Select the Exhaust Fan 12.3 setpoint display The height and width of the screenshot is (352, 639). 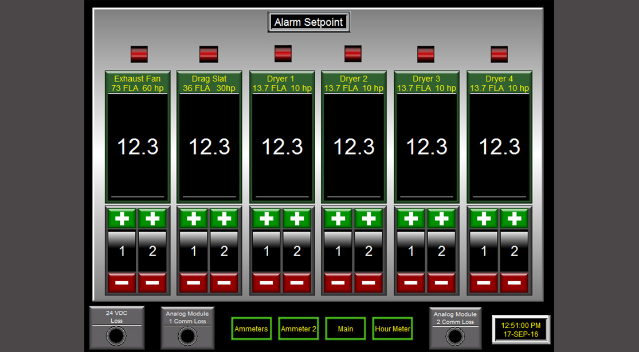tap(138, 147)
